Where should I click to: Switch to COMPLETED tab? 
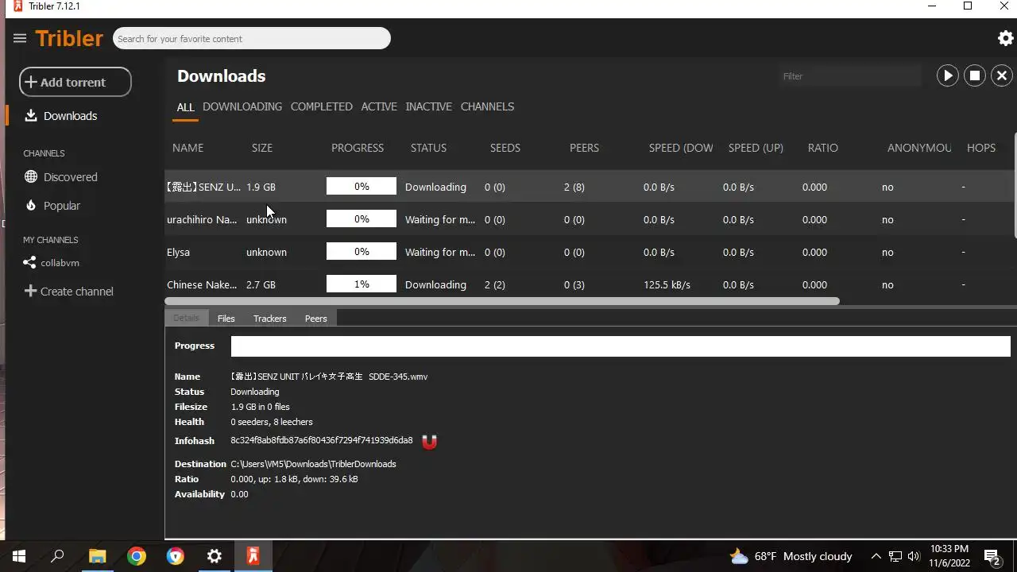322,106
